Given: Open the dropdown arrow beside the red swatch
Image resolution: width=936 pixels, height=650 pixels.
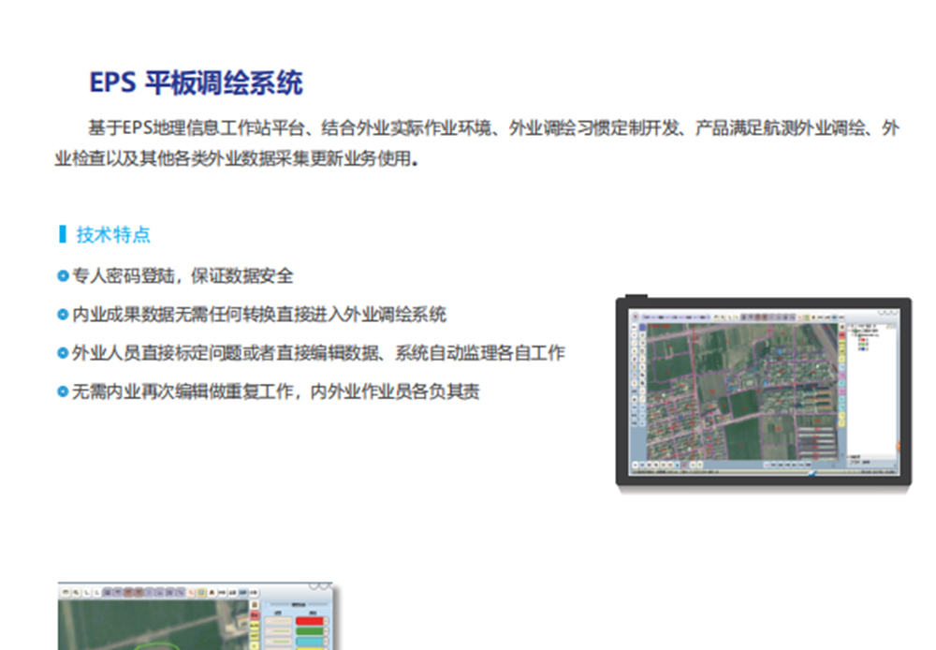Looking at the screenshot, I should coord(326,621).
